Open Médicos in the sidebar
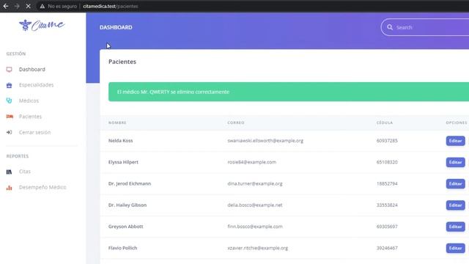The width and height of the screenshot is (469, 264). tap(29, 100)
